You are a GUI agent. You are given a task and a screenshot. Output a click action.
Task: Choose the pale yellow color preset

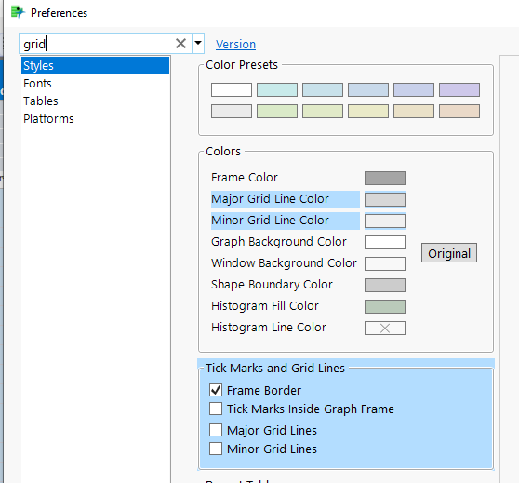click(x=368, y=112)
